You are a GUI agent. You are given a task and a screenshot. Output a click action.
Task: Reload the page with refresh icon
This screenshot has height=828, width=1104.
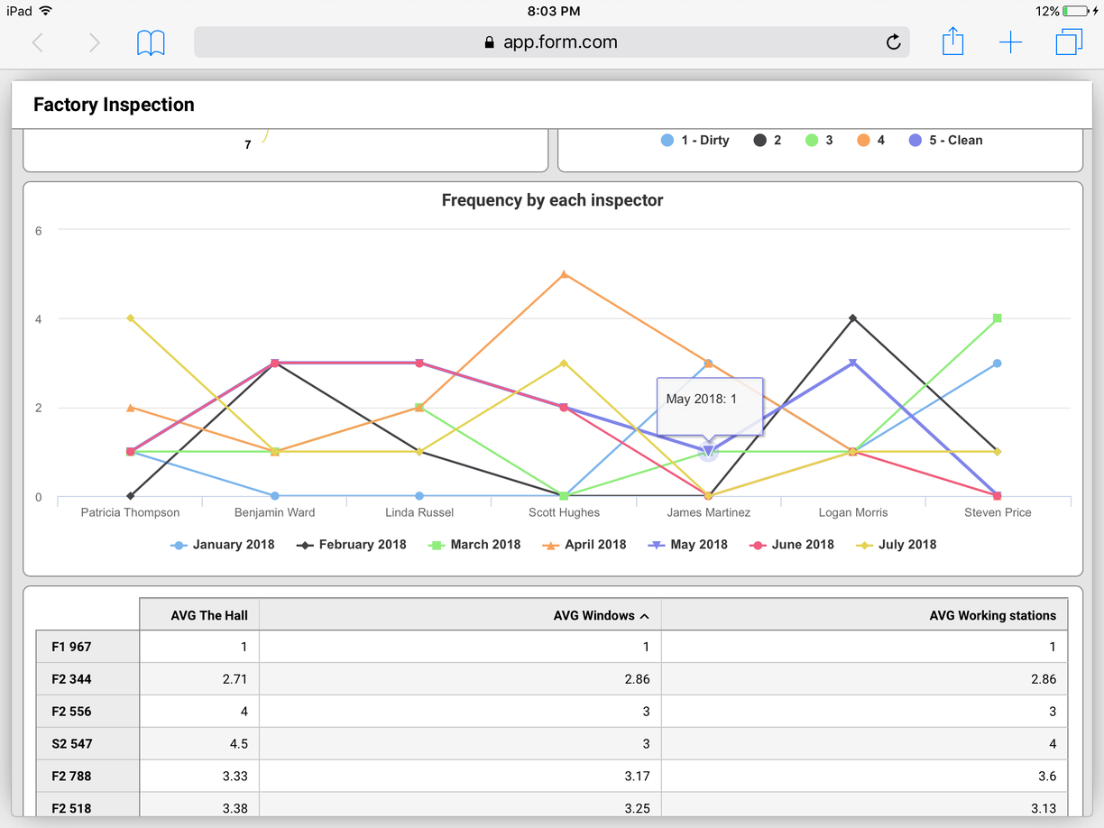[893, 42]
